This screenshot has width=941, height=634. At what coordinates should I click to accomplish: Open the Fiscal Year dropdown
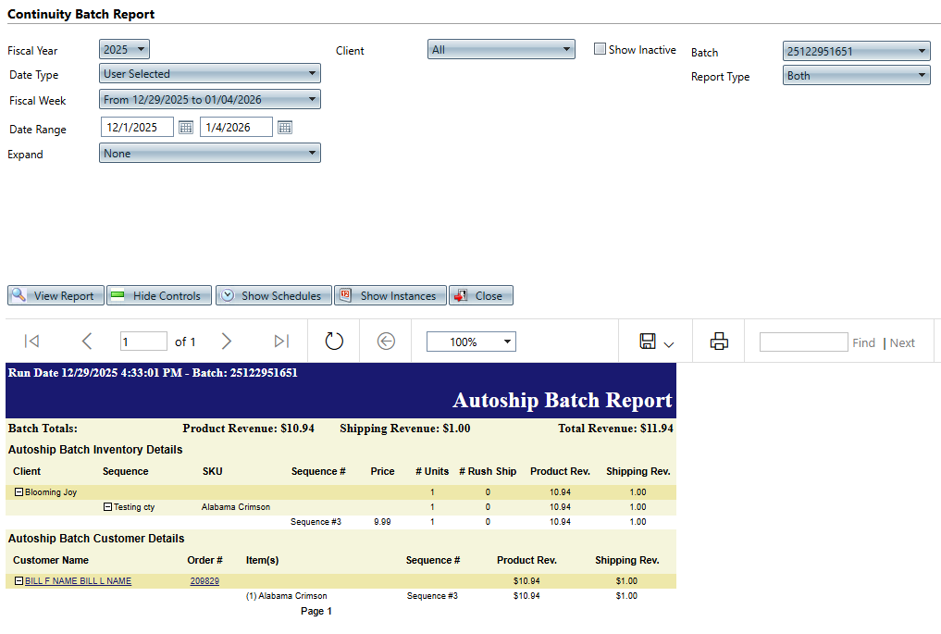[124, 50]
